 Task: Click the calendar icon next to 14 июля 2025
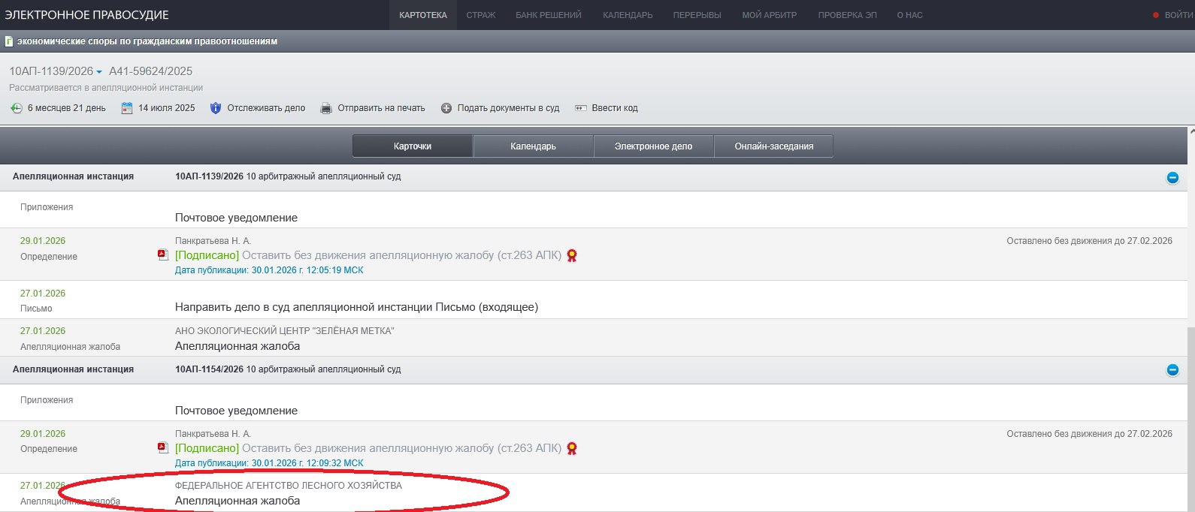(x=127, y=108)
